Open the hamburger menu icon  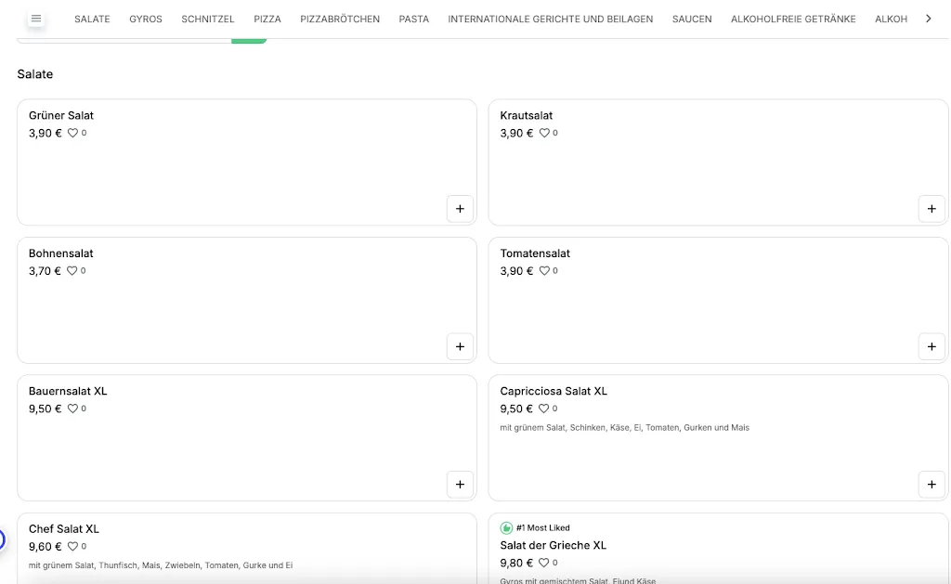(x=36, y=19)
